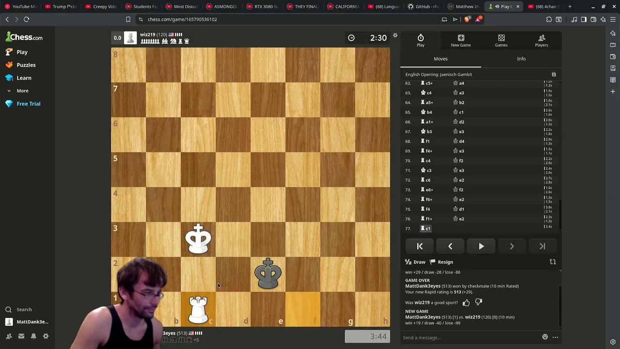Screen dimensions: 620x349
Task: Switch to the Moves tab
Action: click(x=441, y=59)
